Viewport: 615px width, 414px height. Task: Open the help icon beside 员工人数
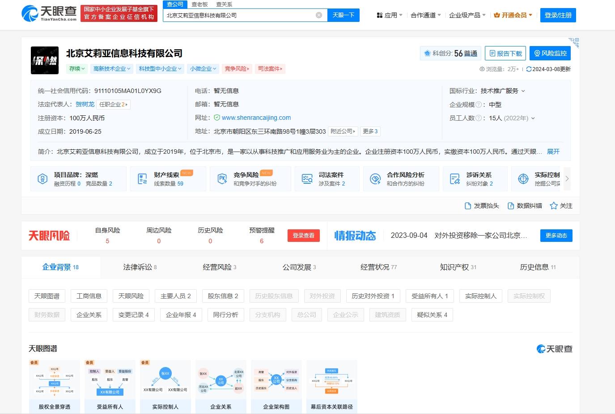point(479,118)
